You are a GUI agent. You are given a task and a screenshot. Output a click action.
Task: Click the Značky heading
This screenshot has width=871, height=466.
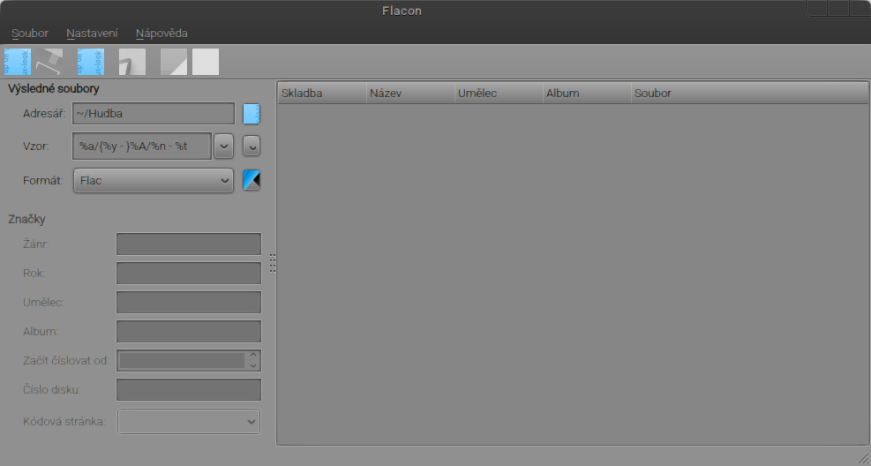pyautogui.click(x=26, y=220)
